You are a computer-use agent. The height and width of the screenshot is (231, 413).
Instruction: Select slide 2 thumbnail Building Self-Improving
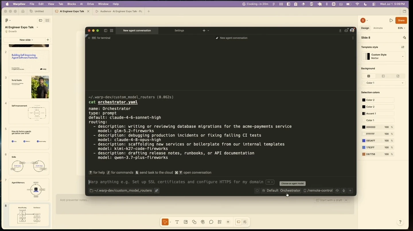29,61
